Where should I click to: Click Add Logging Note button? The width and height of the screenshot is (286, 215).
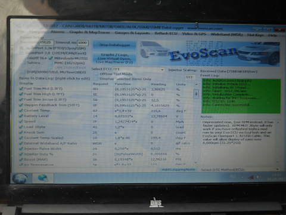point(178,170)
